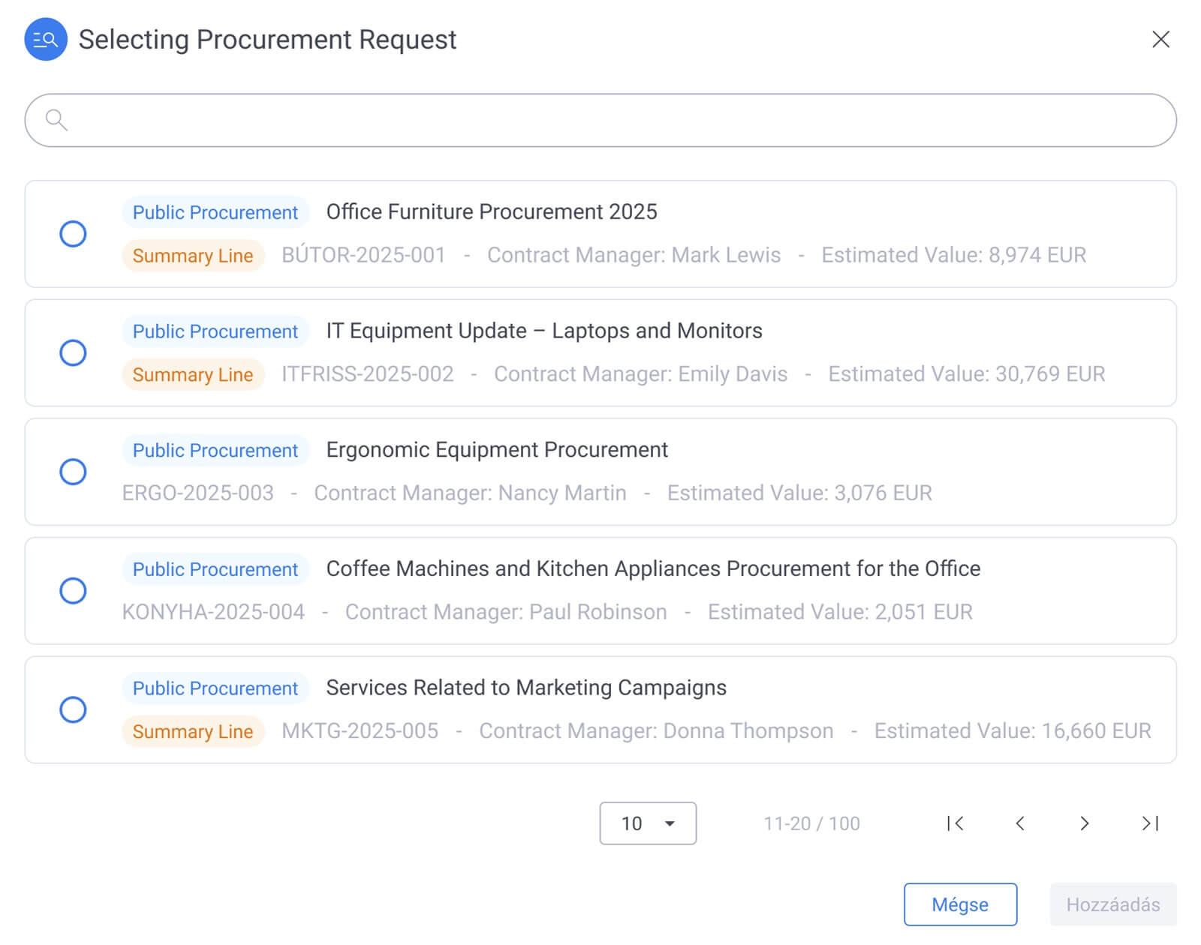Go to first page of results
This screenshot has width=1201, height=945.
[955, 823]
